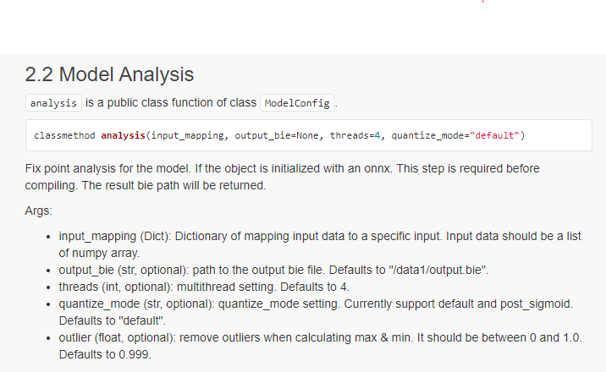Click the "Args:" label
Image resolution: width=606 pixels, height=372 pixels.
tap(38, 211)
